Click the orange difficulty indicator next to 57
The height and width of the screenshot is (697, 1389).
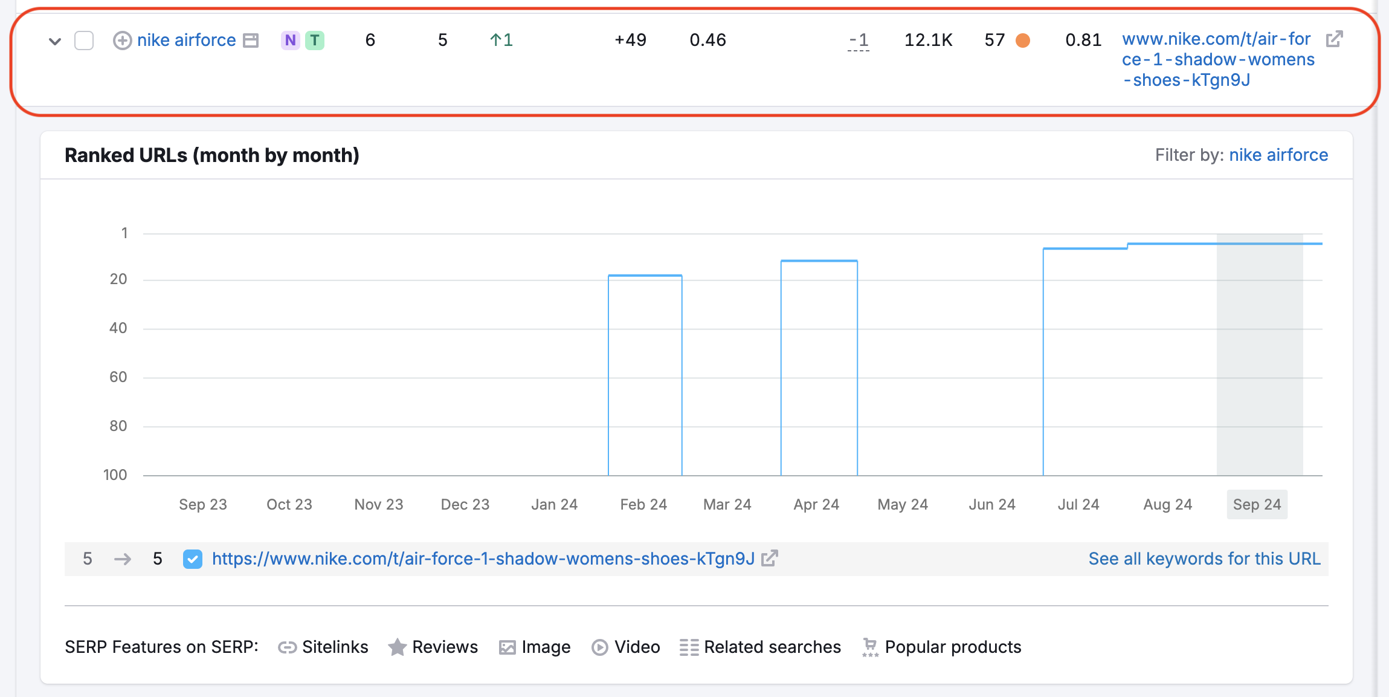click(x=1022, y=40)
